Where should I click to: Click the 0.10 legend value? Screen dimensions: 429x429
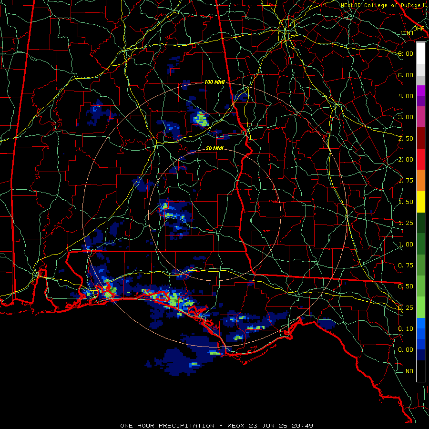pyautogui.click(x=406, y=329)
